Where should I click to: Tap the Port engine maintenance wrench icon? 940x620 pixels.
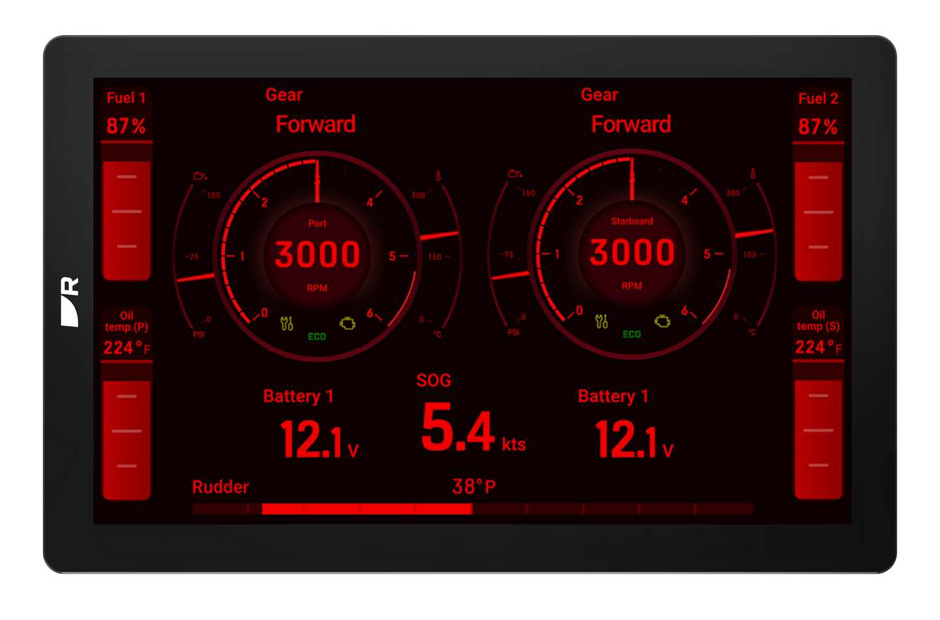(287, 323)
